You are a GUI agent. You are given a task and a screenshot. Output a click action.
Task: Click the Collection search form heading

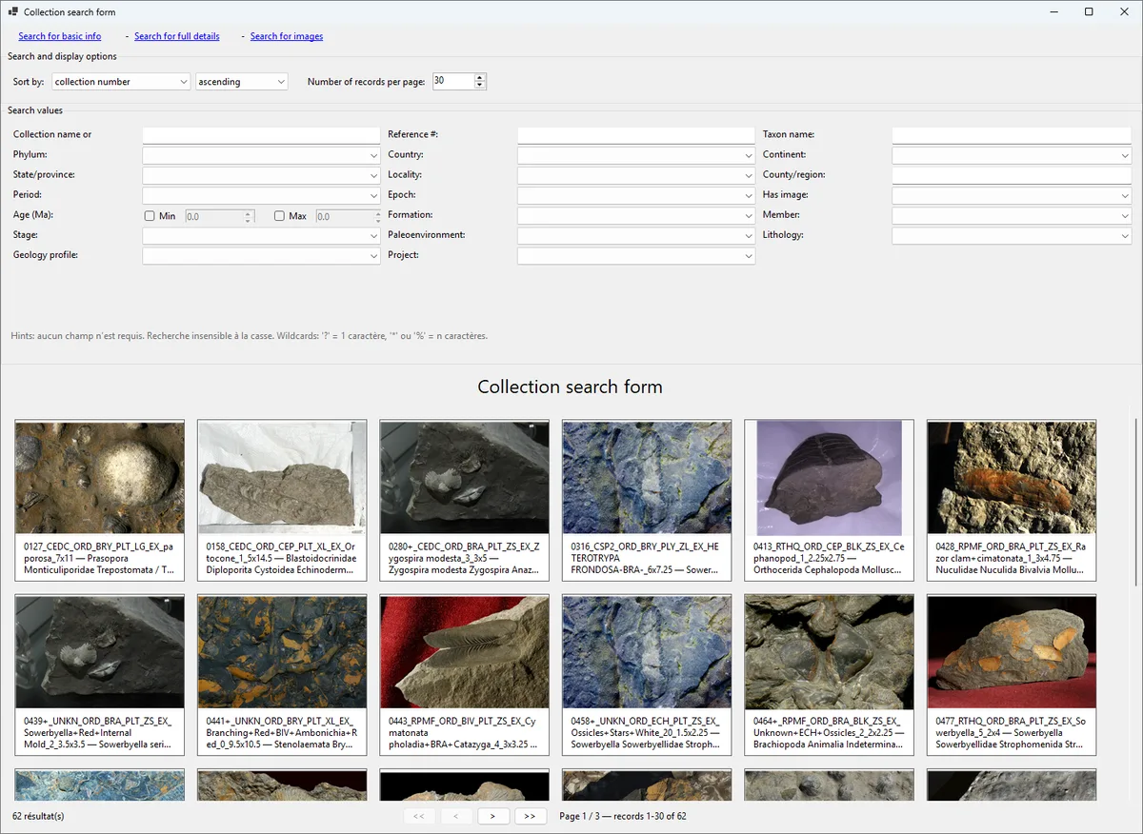point(570,387)
